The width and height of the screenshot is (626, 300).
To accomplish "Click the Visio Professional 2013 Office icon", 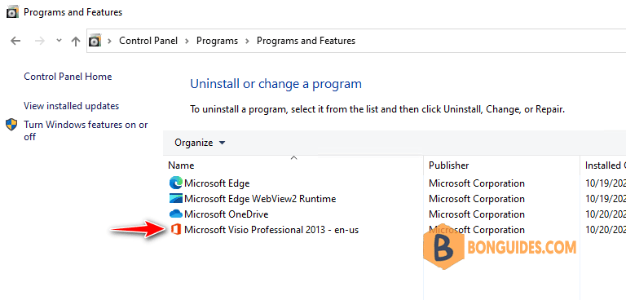I will point(176,230).
